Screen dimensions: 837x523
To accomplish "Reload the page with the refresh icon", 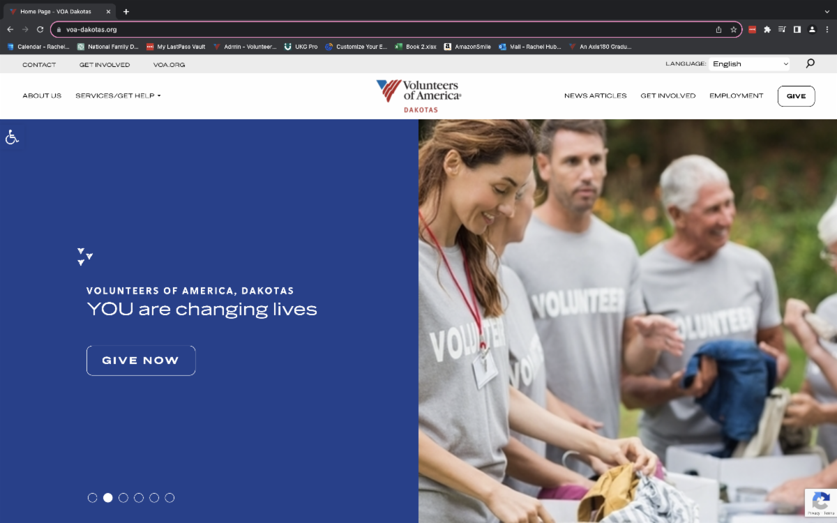I will [40, 29].
